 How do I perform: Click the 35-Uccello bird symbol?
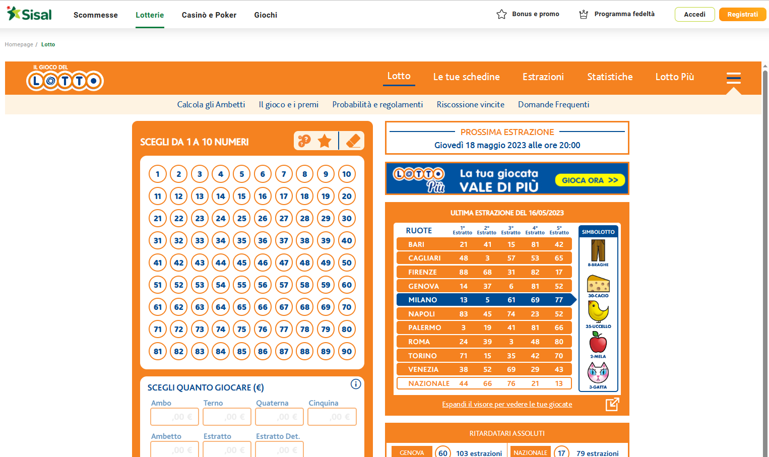coord(598,314)
